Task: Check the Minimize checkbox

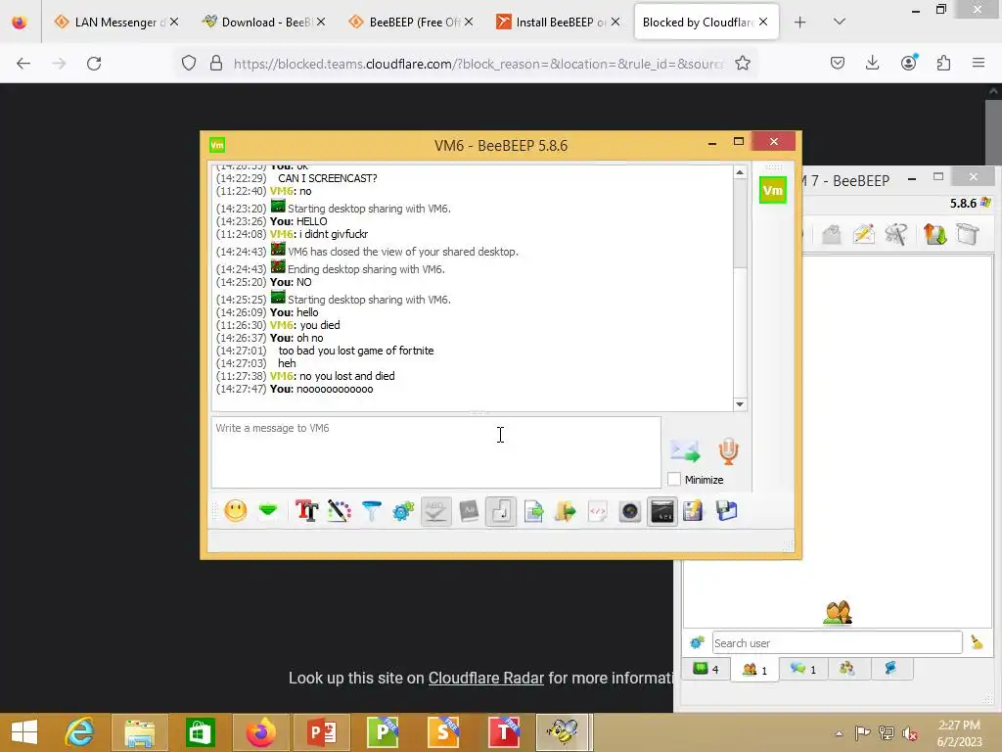Action: pos(673,479)
